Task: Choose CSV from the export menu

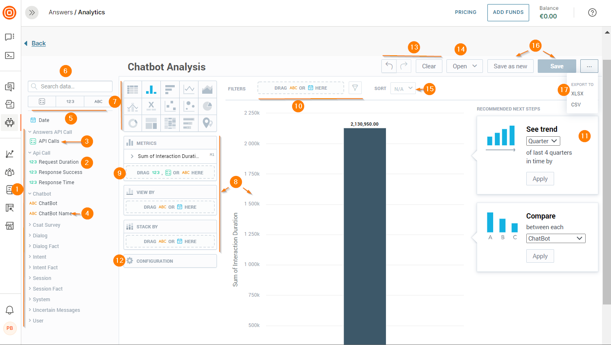Action: pyautogui.click(x=576, y=104)
